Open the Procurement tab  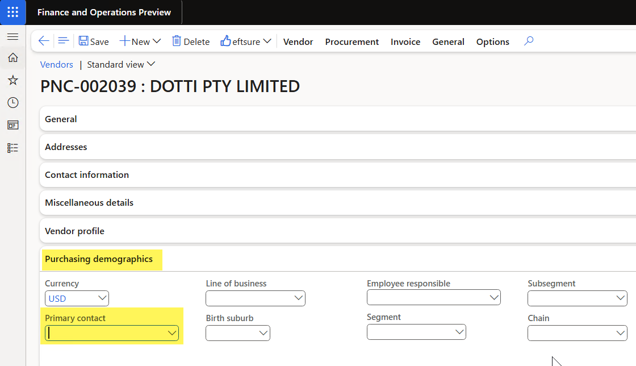[352, 42]
